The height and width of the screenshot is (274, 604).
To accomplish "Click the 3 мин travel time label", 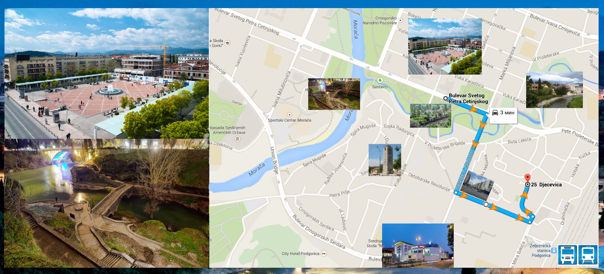I will tap(507, 113).
